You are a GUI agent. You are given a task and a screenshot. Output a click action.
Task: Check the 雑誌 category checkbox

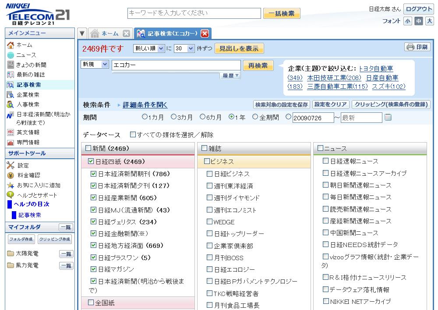click(x=204, y=148)
